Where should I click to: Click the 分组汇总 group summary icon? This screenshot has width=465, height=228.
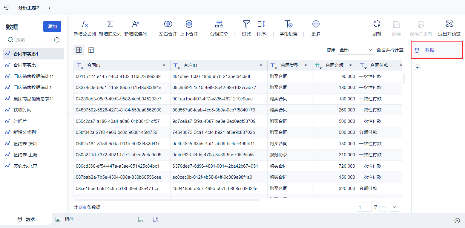pyautogui.click(x=219, y=24)
